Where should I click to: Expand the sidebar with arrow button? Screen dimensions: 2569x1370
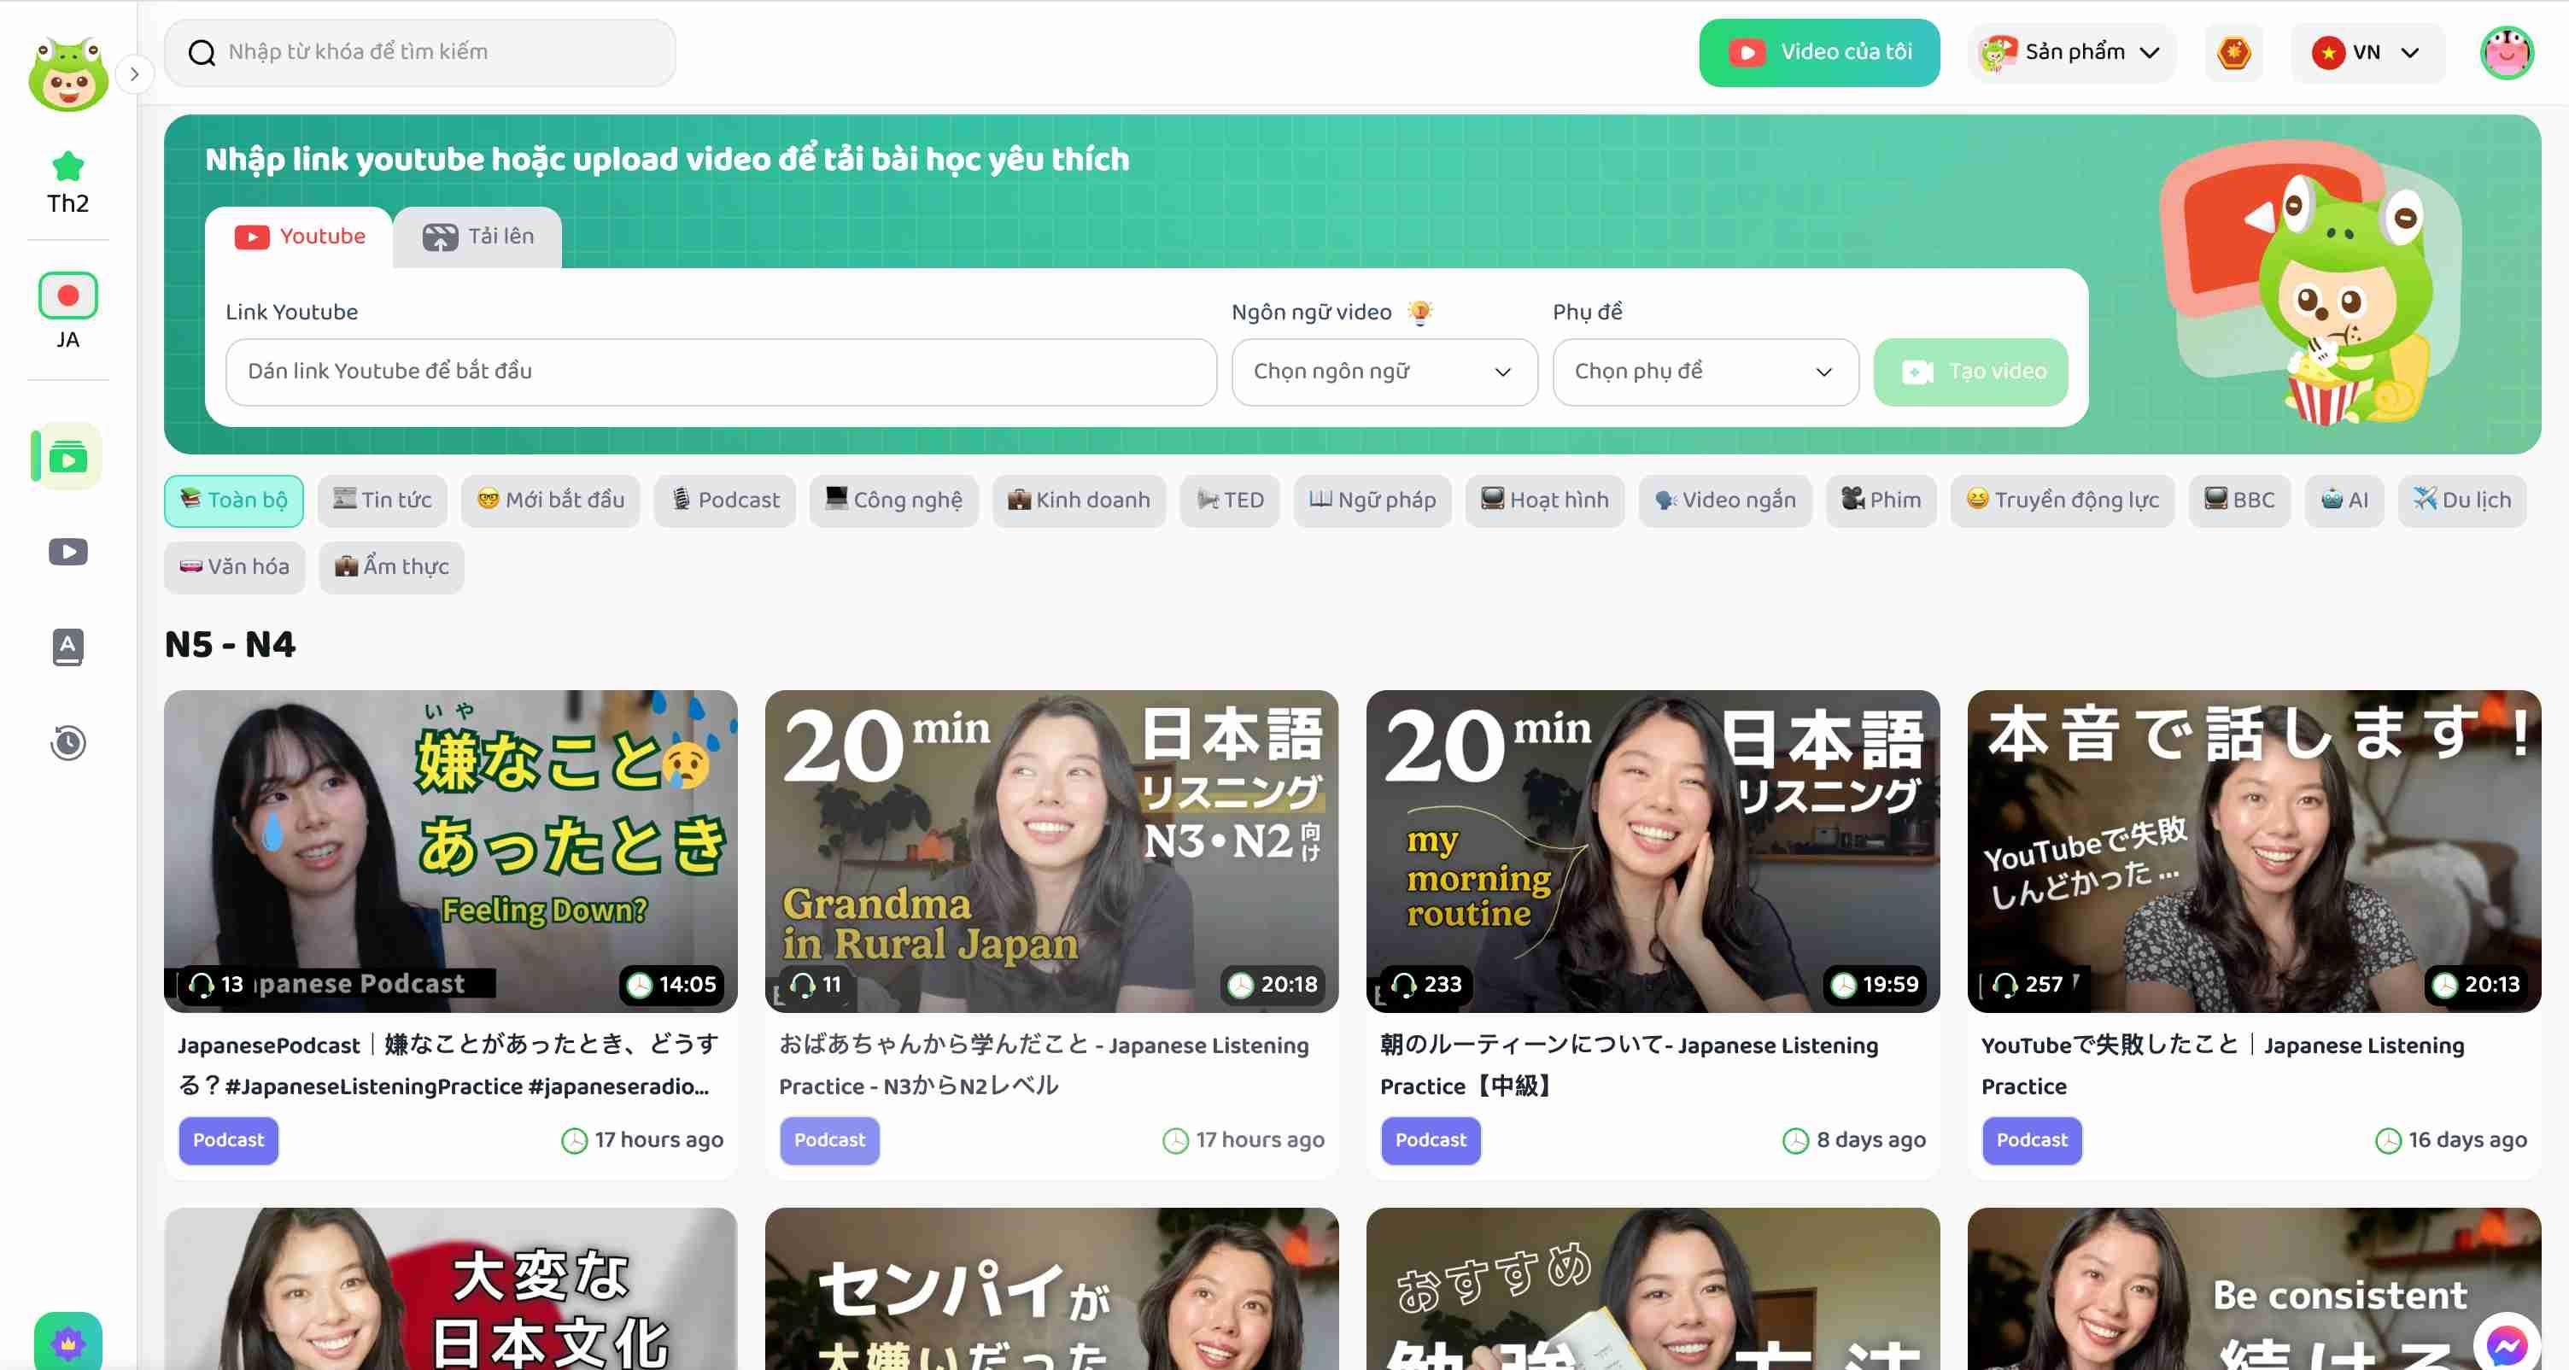(135, 73)
